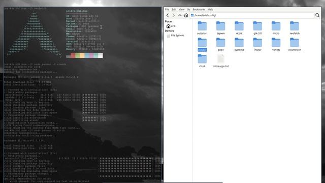
Task: Click the yellow neofetch color block in terminal
Action: pos(82,55)
